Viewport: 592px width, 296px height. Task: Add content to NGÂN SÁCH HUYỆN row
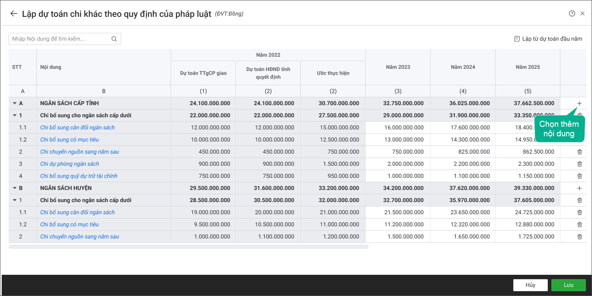tap(579, 188)
